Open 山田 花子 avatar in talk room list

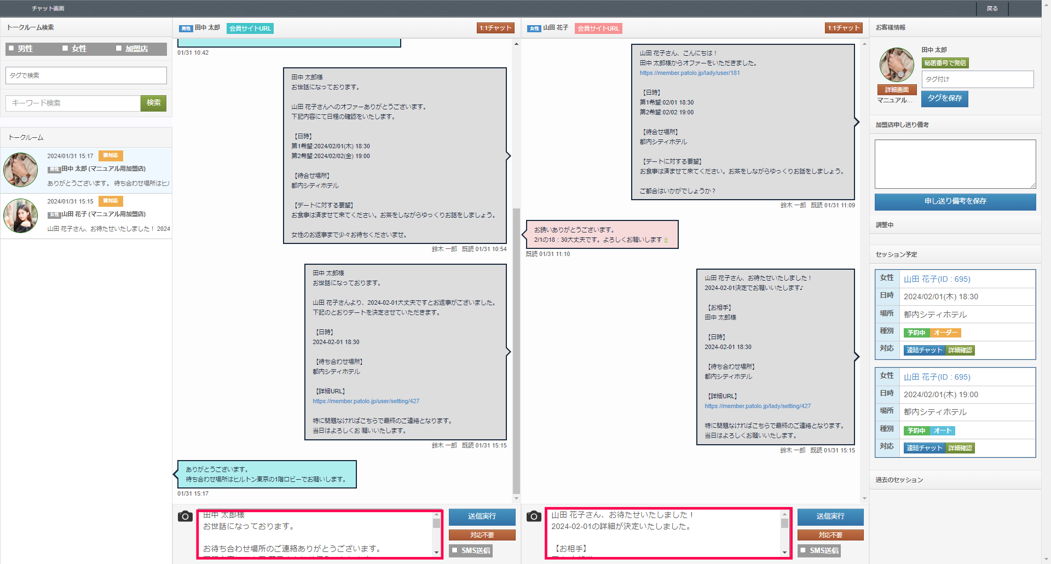21,216
